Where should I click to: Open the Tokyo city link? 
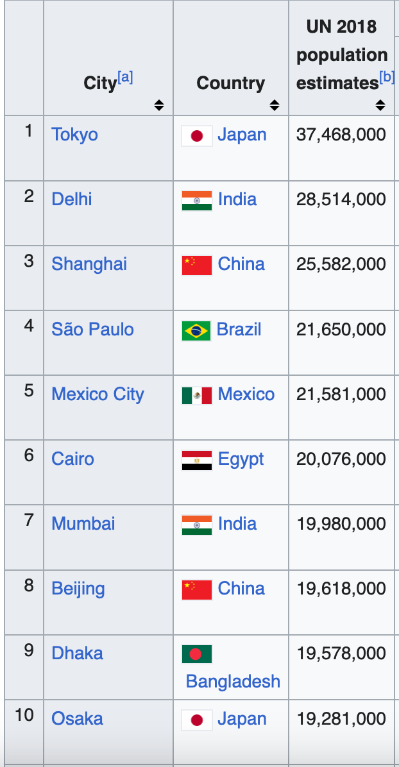coord(74,134)
